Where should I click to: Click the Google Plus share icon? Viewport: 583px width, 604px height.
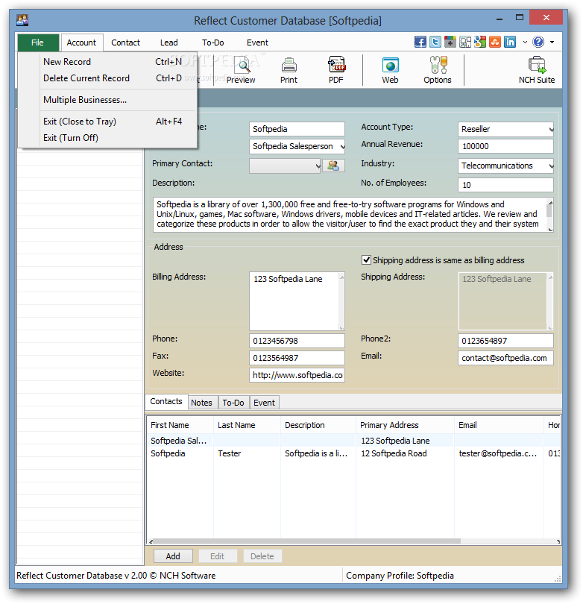(x=450, y=42)
